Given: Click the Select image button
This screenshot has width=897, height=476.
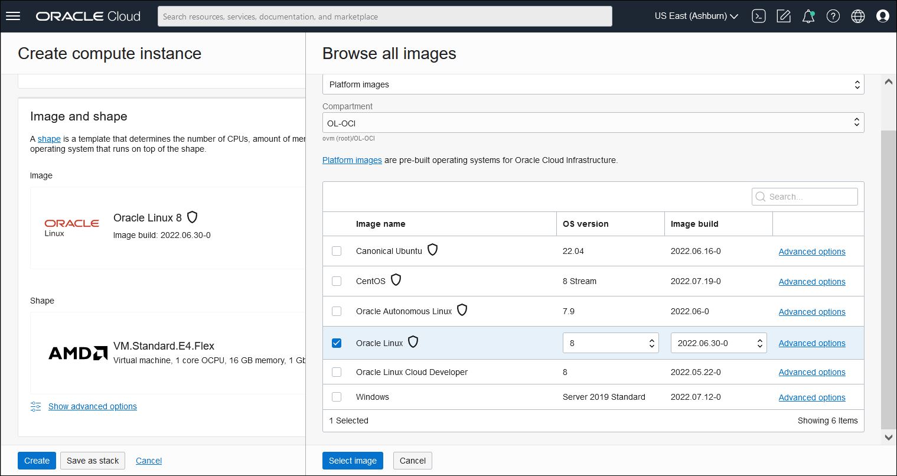Looking at the screenshot, I should 353,461.
